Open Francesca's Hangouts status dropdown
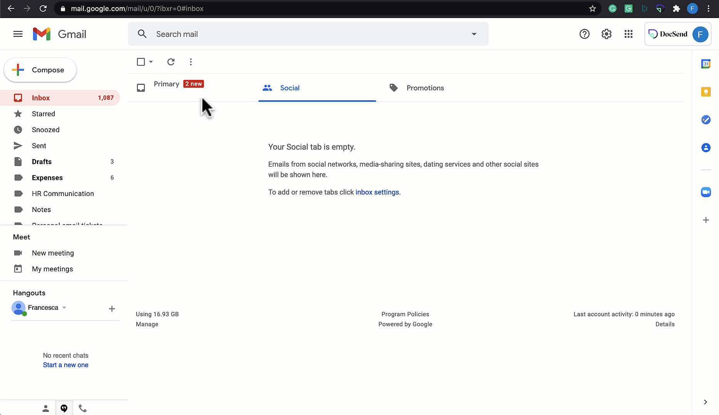This screenshot has width=719, height=415. (64, 307)
